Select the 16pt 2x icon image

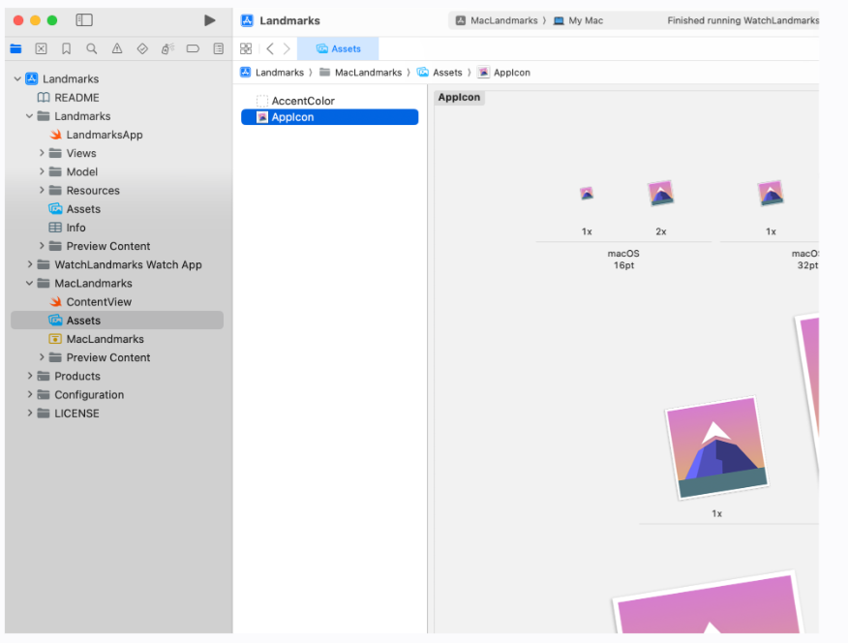[661, 193]
